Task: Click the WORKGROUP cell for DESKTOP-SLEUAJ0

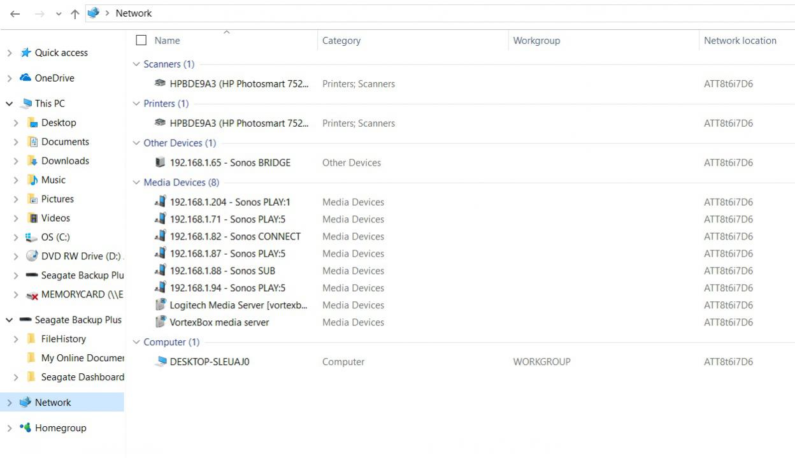Action: point(542,362)
